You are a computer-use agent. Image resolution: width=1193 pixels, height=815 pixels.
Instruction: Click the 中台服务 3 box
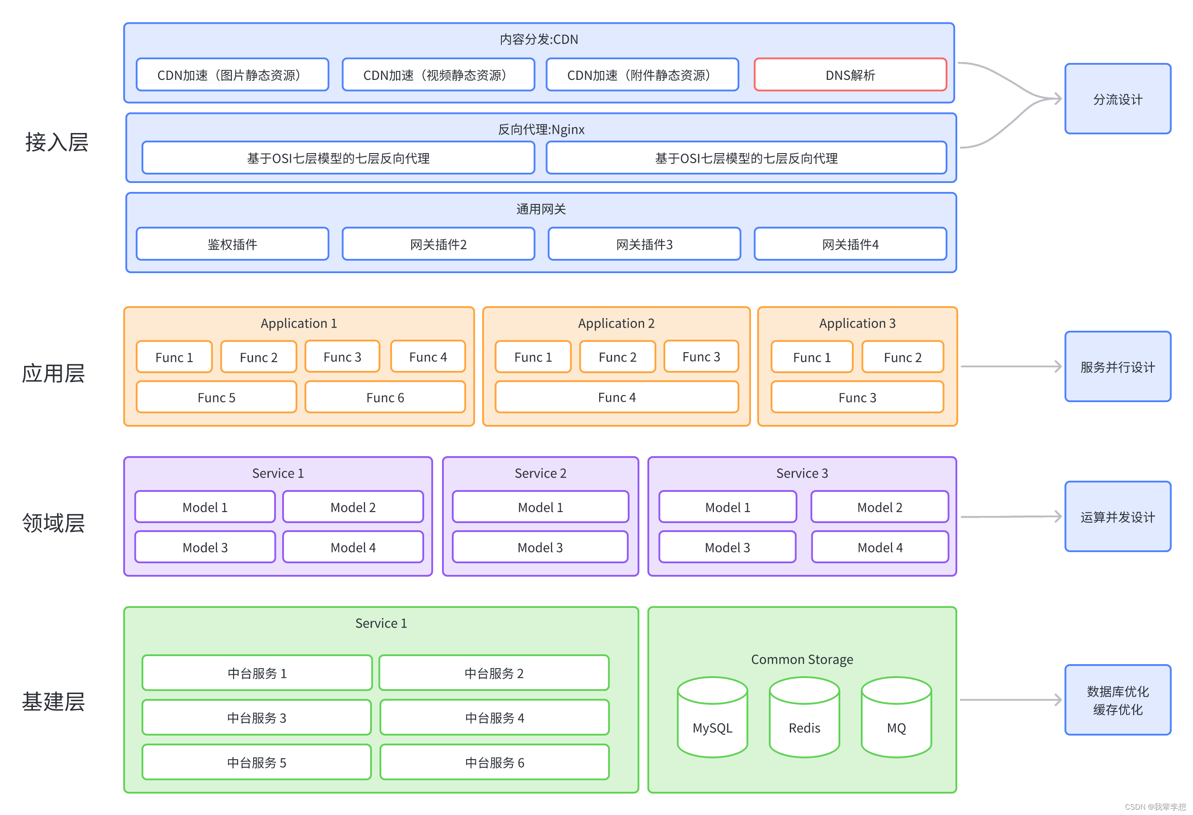[257, 718]
